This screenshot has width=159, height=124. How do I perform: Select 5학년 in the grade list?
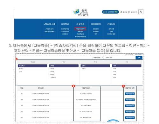[x=52, y=72]
